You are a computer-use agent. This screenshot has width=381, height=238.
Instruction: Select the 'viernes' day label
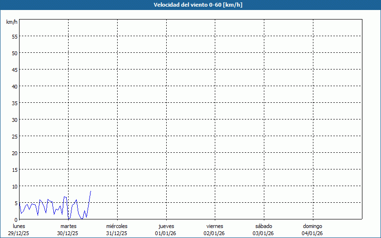(x=214, y=226)
